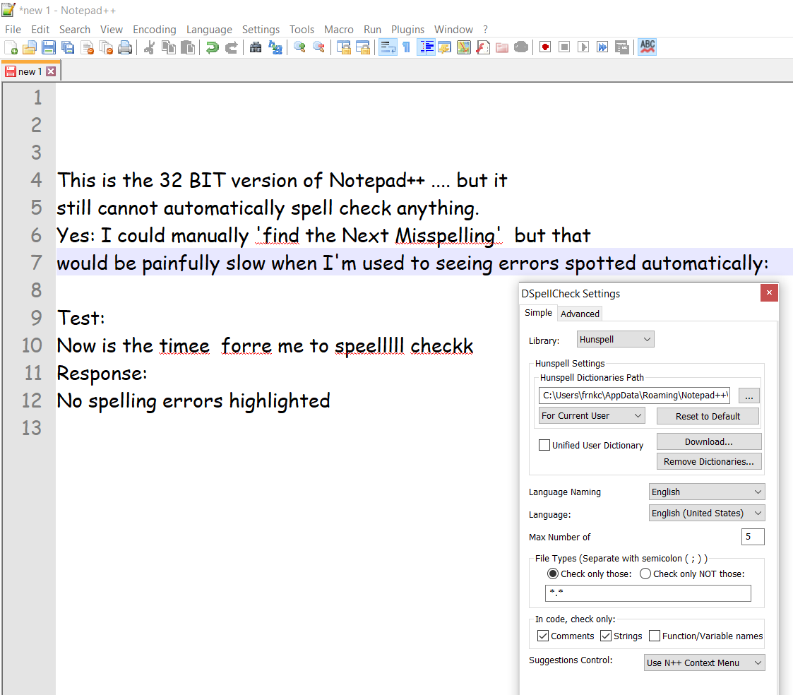Viewport: 793px width, 695px height.
Task: Open the Macro menu
Action: tap(339, 30)
